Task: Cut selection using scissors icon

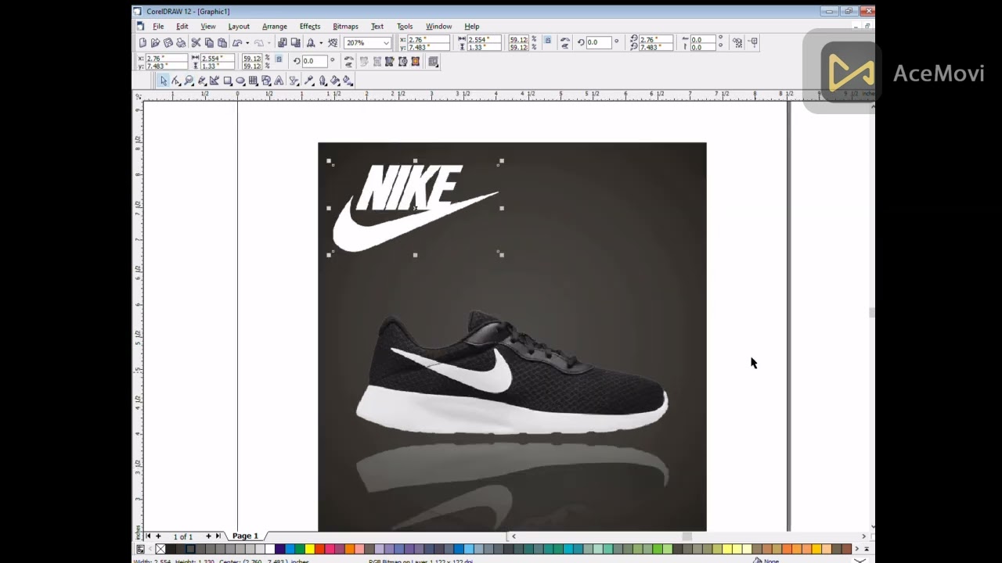Action: (196, 42)
